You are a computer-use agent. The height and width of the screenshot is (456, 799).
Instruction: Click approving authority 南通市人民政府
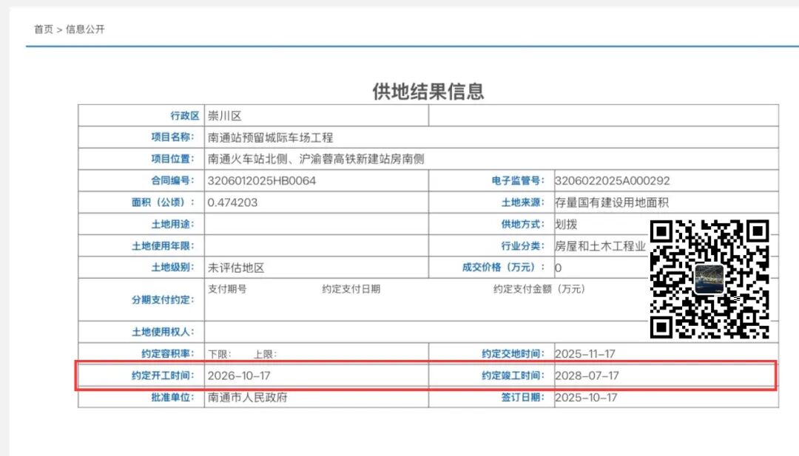(x=247, y=398)
